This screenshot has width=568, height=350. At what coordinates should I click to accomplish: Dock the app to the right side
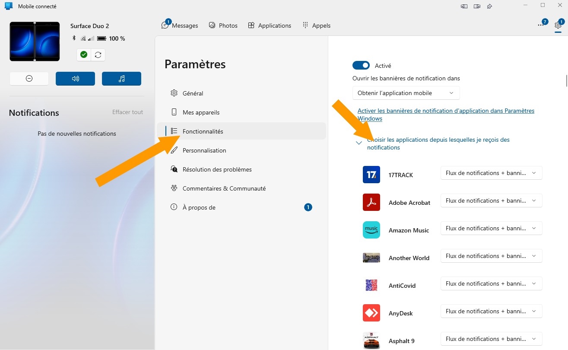[x=477, y=6]
